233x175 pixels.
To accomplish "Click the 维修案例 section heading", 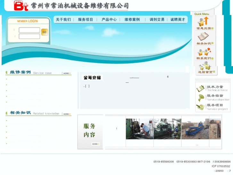I will [x=21, y=72].
